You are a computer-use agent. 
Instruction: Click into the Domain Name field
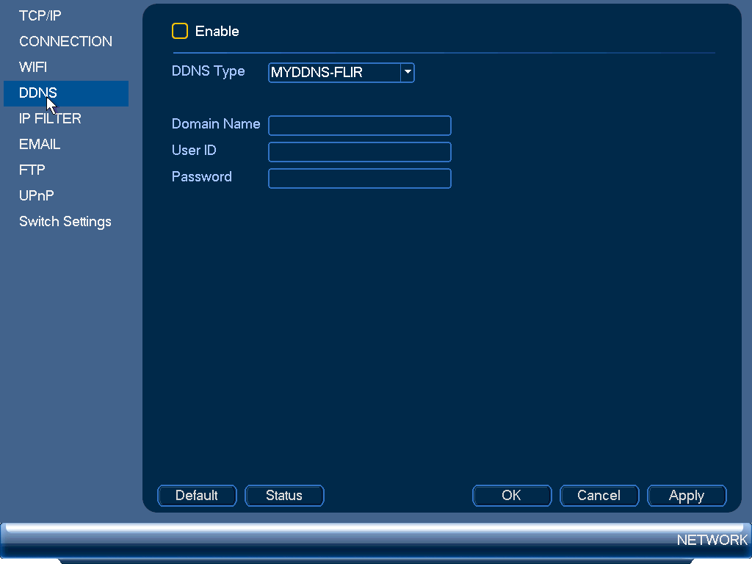(x=360, y=126)
